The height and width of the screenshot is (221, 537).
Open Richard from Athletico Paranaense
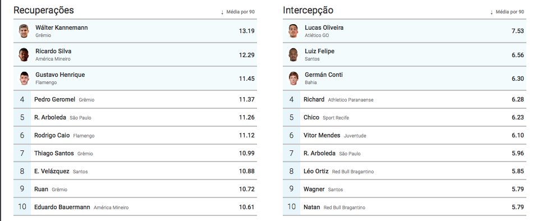314,99
